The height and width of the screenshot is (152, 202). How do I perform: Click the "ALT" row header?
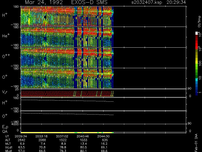8,140
